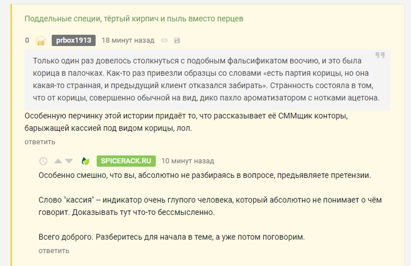Click SPICERACK.RU green leaf avatar
This screenshot has height=266, width=411.
(x=85, y=161)
